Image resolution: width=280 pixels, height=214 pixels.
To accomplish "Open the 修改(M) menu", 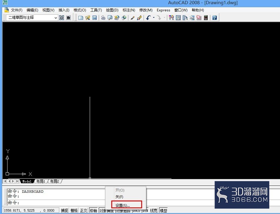I will tap(146, 10).
